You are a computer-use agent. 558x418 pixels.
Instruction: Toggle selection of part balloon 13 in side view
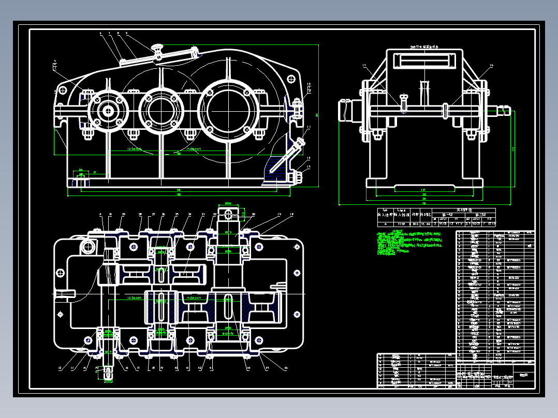point(365,65)
